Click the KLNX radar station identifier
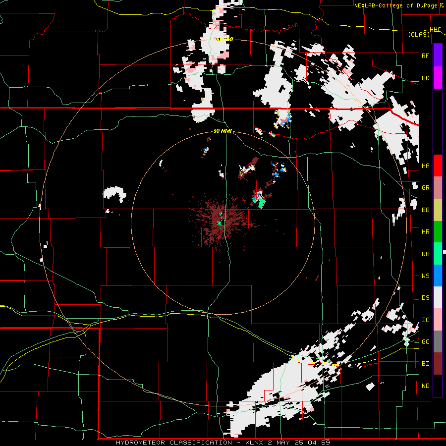 (x=255, y=443)
